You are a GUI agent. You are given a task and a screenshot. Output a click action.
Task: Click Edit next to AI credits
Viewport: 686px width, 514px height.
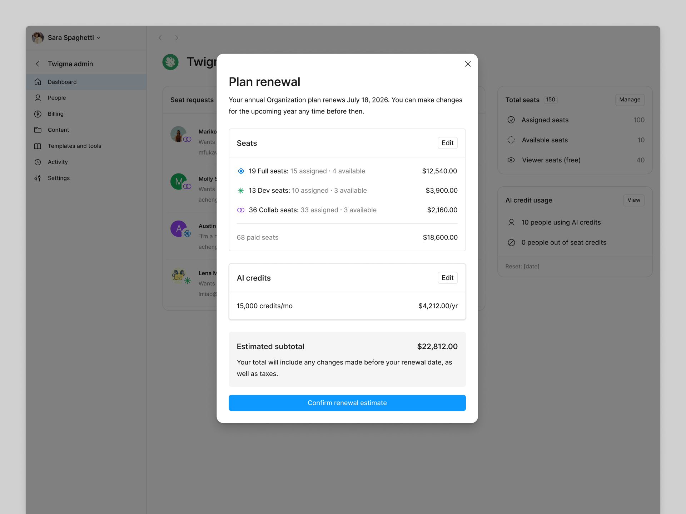(447, 278)
